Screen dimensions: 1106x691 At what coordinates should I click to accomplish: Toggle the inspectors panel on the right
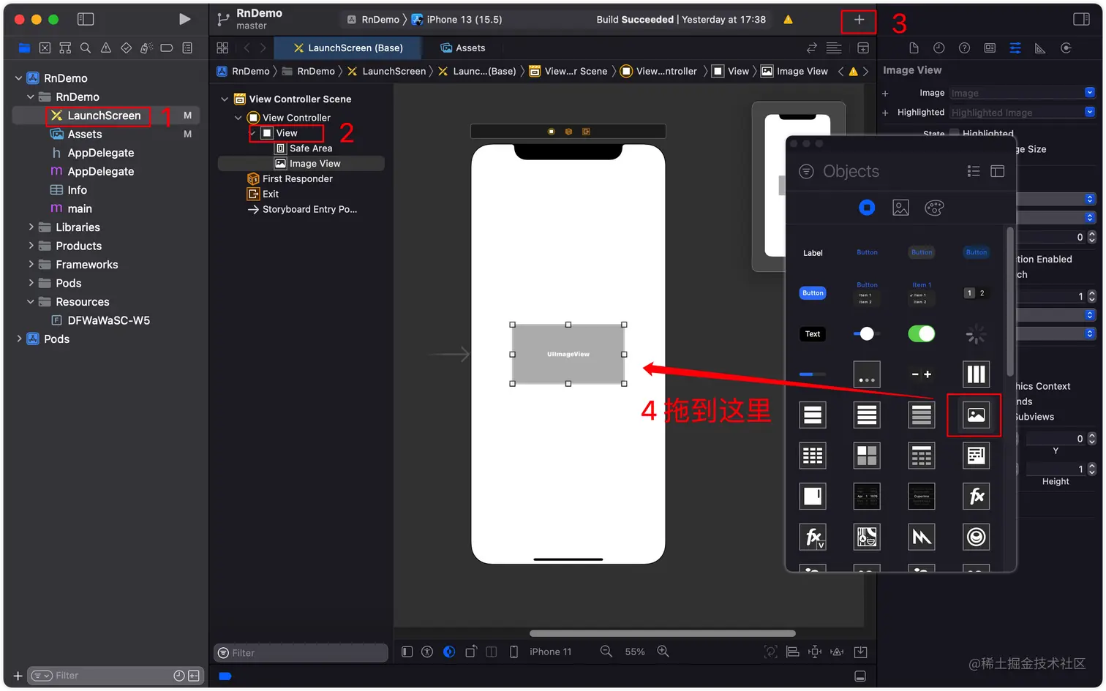tap(1081, 19)
